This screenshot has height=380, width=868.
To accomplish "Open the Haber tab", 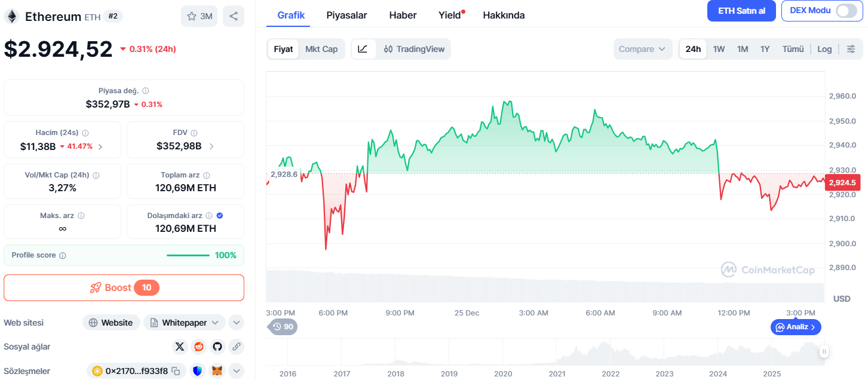I will (403, 15).
